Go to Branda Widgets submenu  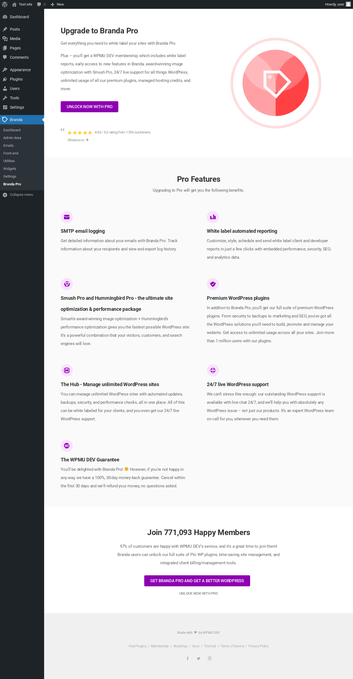pos(10,169)
